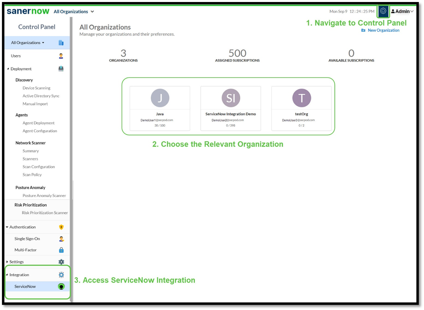Click the Risk Prioritization heading
This screenshot has height=310, width=424.
click(x=31, y=205)
